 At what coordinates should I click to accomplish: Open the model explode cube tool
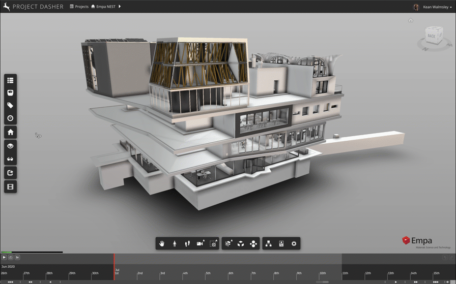[x=241, y=244]
